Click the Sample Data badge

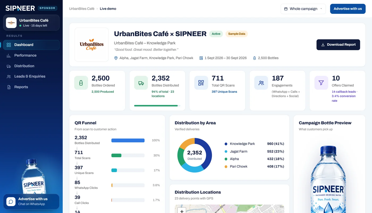point(236,34)
